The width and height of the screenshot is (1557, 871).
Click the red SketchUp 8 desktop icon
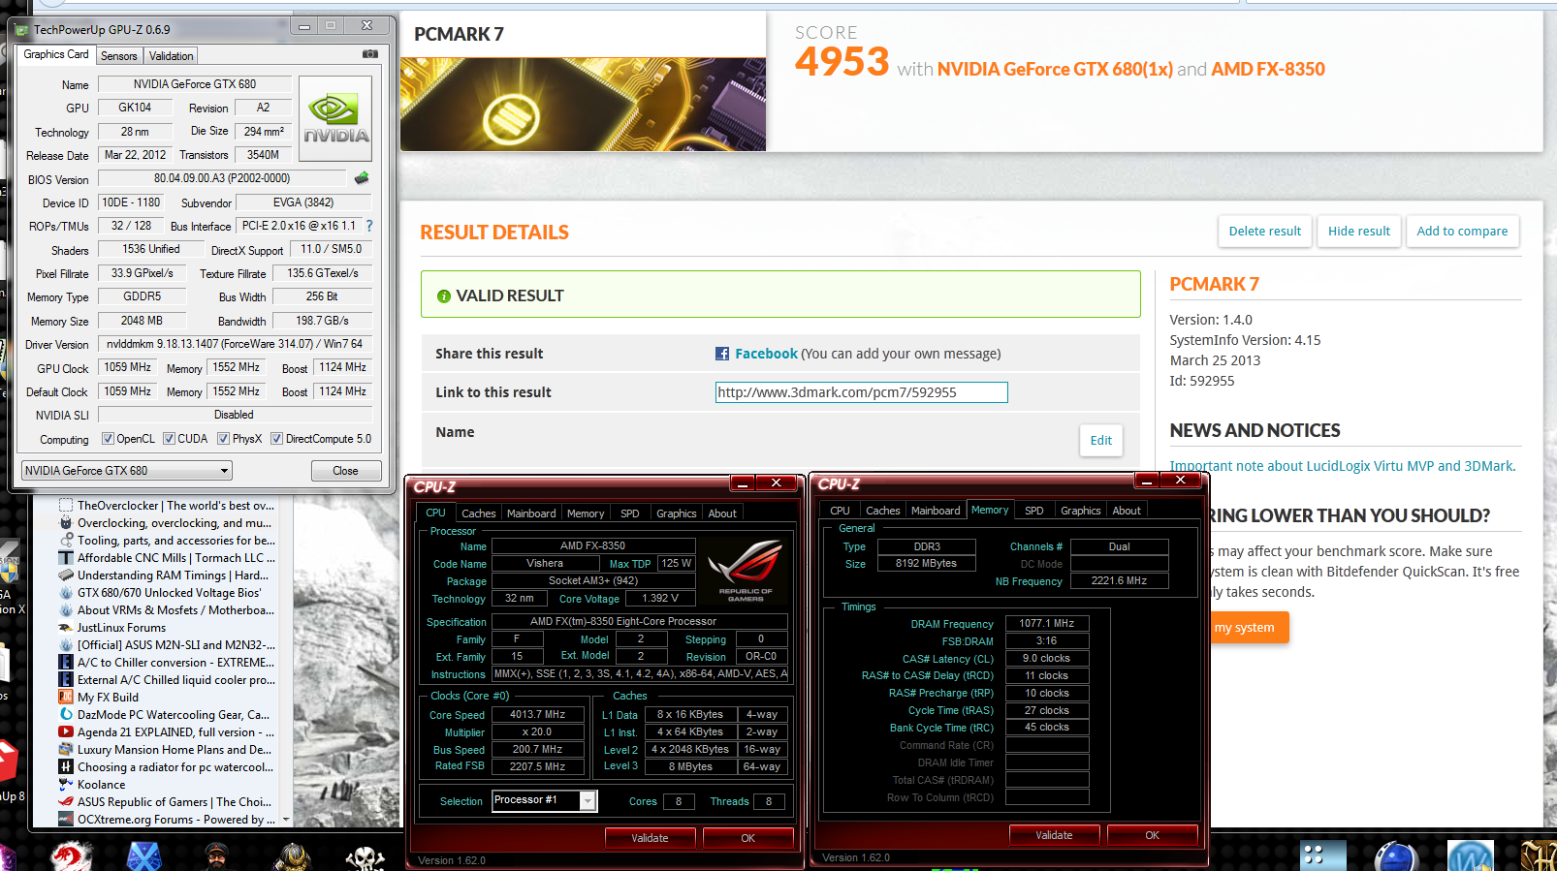[8, 761]
